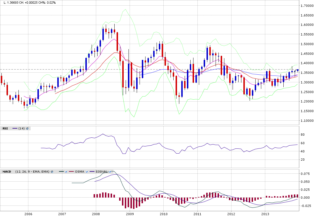The width and height of the screenshot is (316, 218).
Task: Click the 2012 time axis label
Action: click(x=231, y=214)
